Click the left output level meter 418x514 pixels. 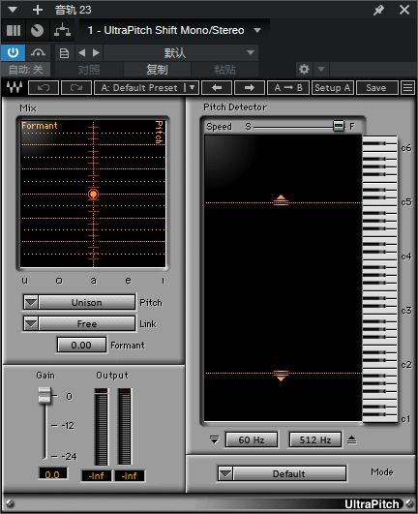(102, 427)
